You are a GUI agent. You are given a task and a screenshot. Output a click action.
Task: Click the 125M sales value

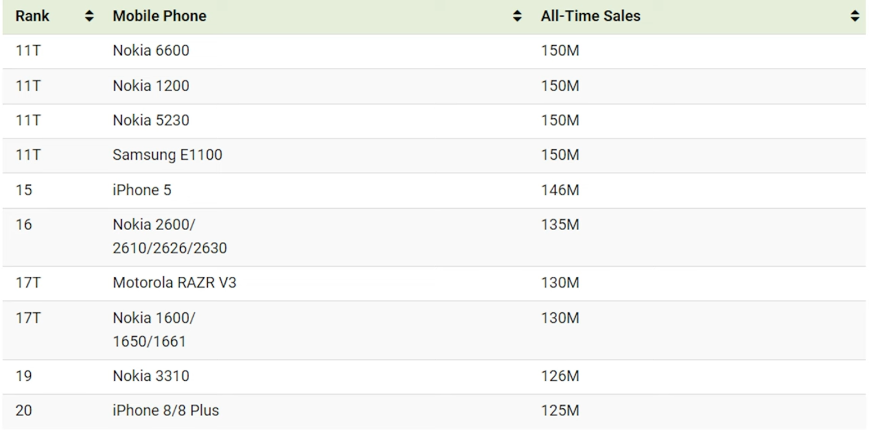click(560, 411)
